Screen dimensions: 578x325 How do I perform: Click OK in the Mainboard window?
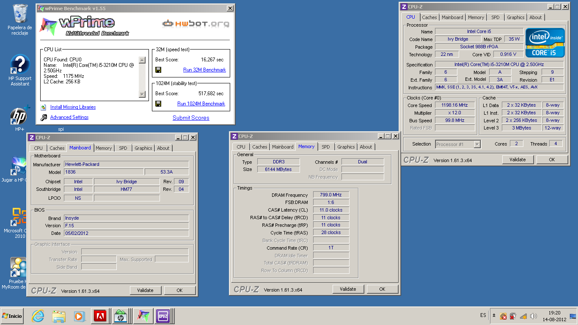coord(179,290)
